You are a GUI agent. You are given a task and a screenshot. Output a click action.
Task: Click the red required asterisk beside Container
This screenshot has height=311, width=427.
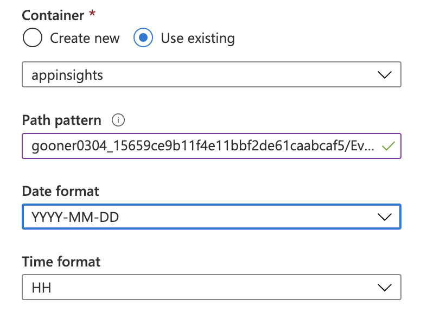92,14
